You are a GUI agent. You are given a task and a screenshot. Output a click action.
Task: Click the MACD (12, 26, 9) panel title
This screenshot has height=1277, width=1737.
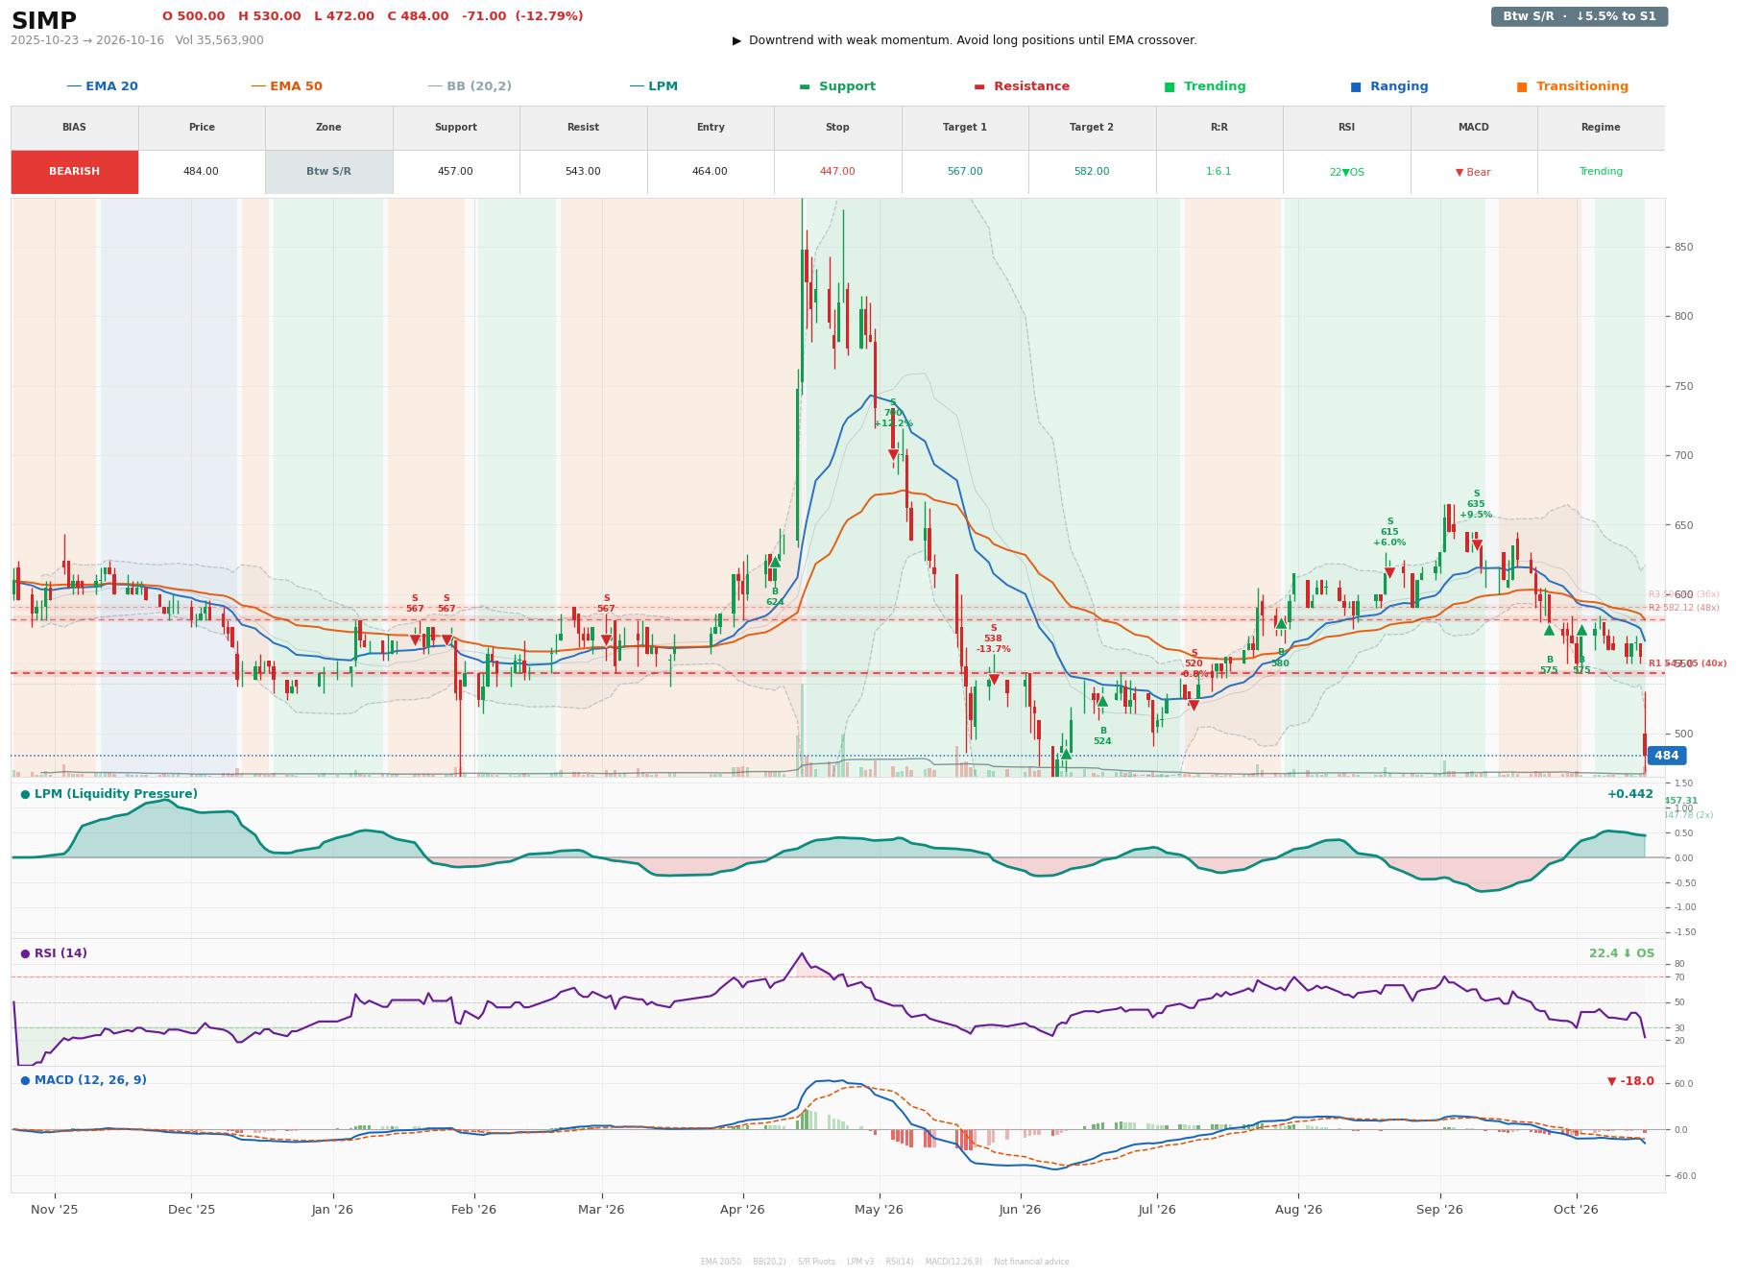(x=84, y=1080)
